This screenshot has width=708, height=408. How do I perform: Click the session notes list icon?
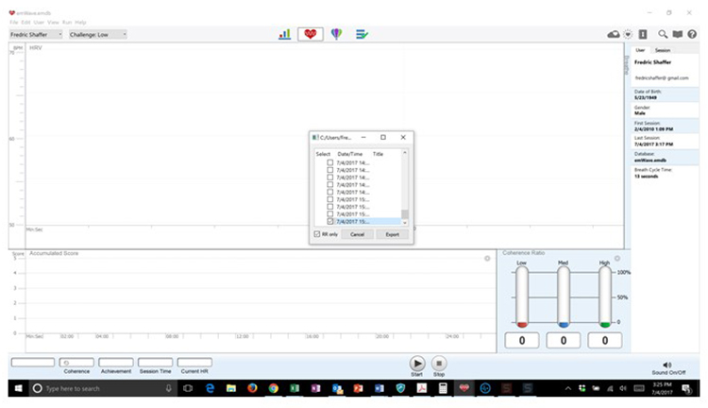tap(362, 34)
